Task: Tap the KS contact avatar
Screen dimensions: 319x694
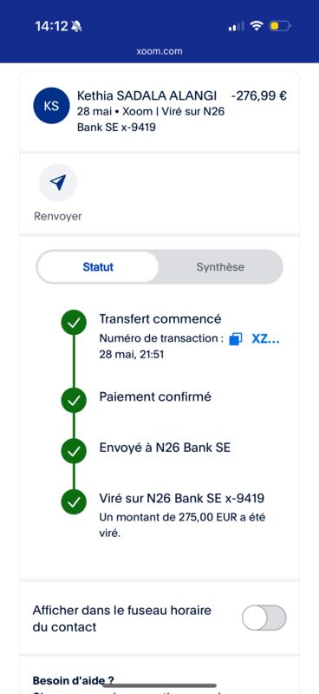Action: (51, 106)
